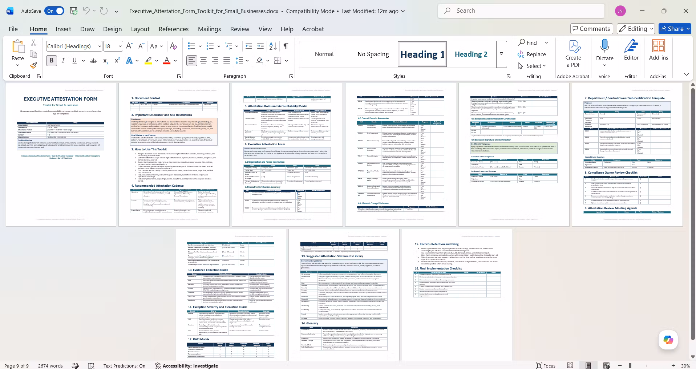Viewport: 696px width, 369px height.
Task: Select the Format Painter brush icon
Action: coord(33,65)
